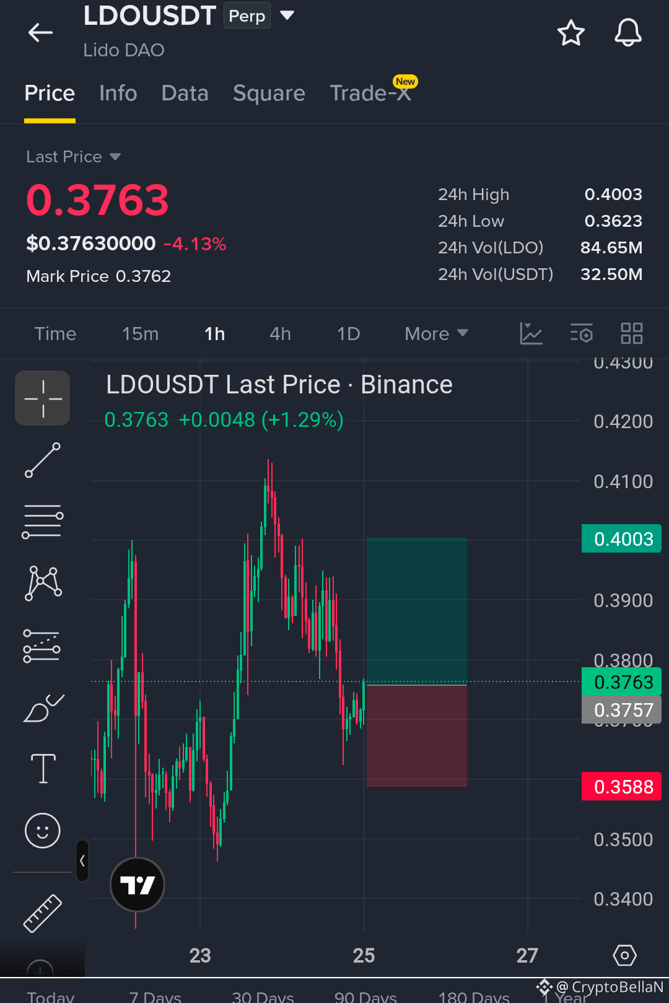Click the 24h High value 0.4003
The width and height of the screenshot is (669, 1003).
pos(613,195)
